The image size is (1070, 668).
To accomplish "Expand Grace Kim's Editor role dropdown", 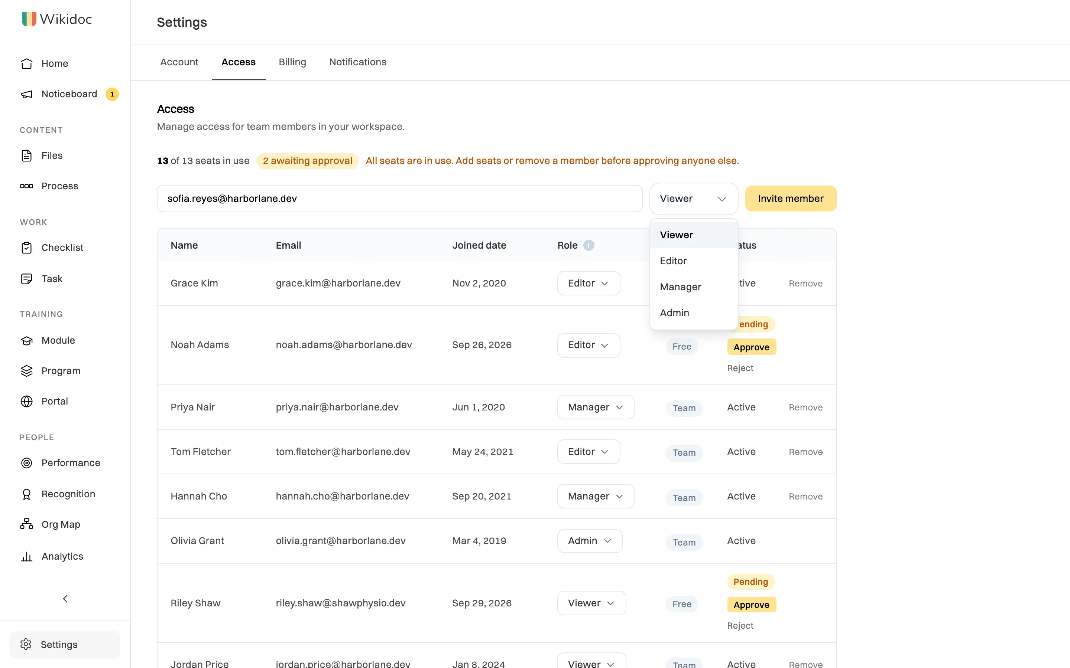I will click(588, 283).
